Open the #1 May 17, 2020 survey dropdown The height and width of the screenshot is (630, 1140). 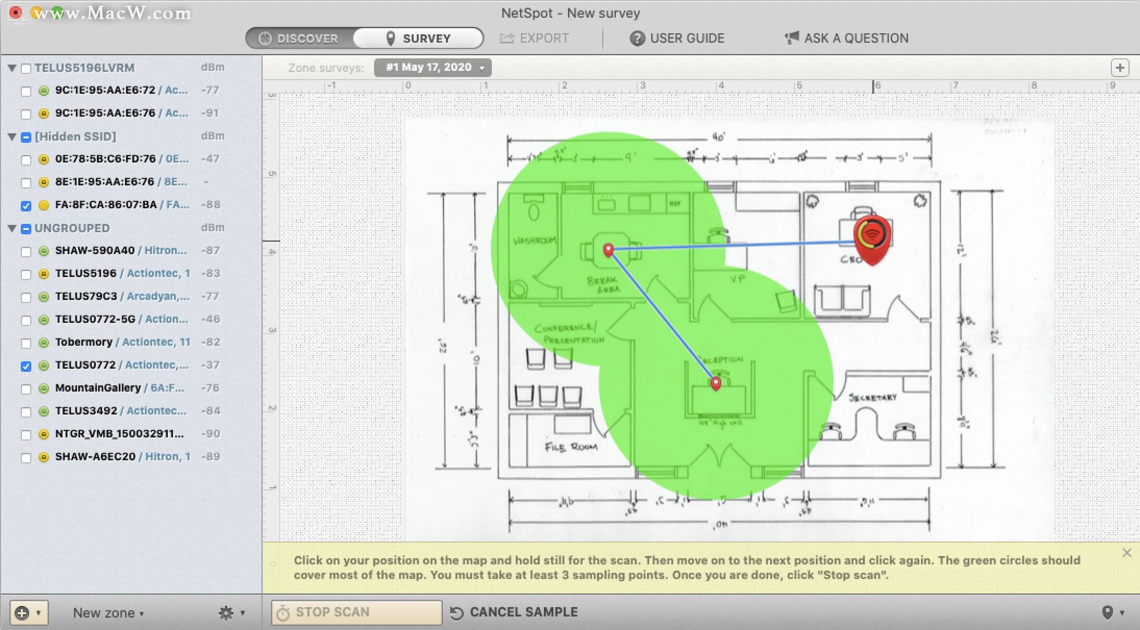click(432, 68)
